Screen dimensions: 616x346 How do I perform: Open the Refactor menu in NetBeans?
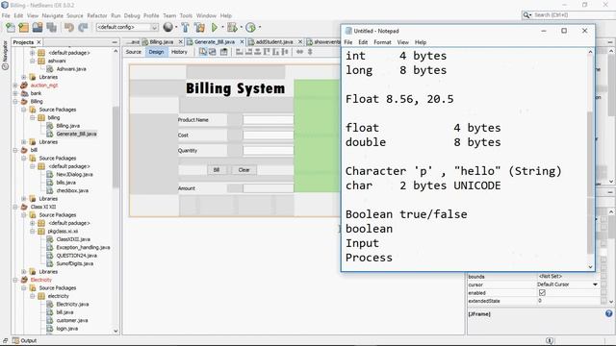[97, 15]
